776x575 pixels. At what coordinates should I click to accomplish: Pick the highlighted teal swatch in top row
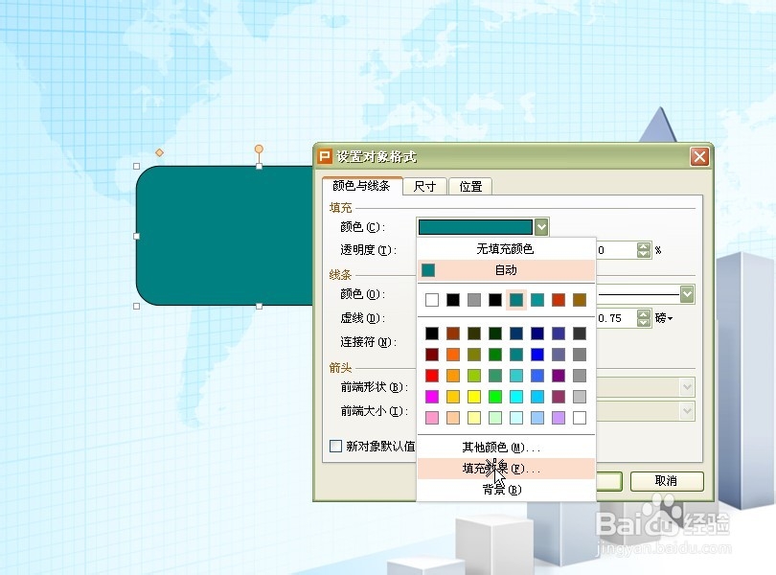(516, 300)
